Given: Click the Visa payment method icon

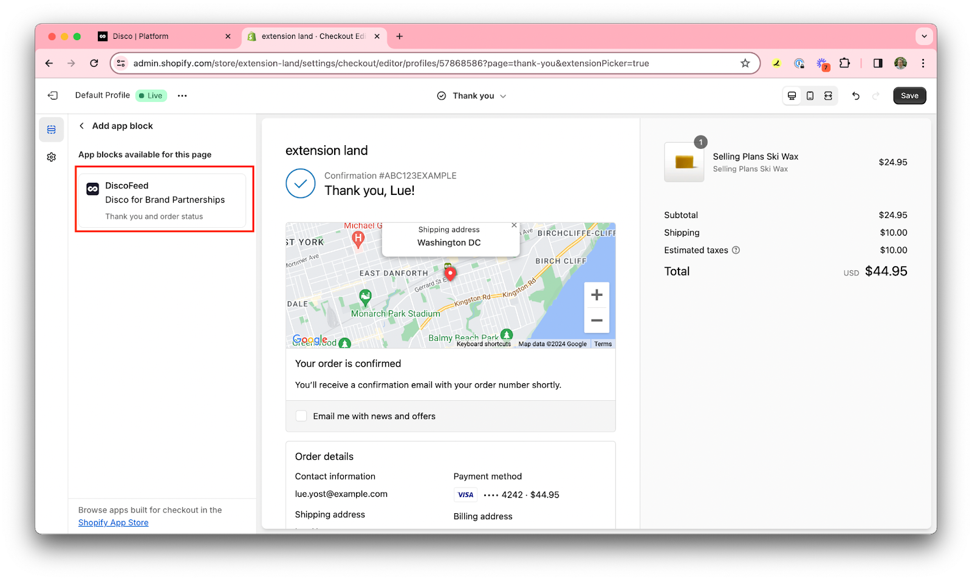Looking at the screenshot, I should [465, 495].
